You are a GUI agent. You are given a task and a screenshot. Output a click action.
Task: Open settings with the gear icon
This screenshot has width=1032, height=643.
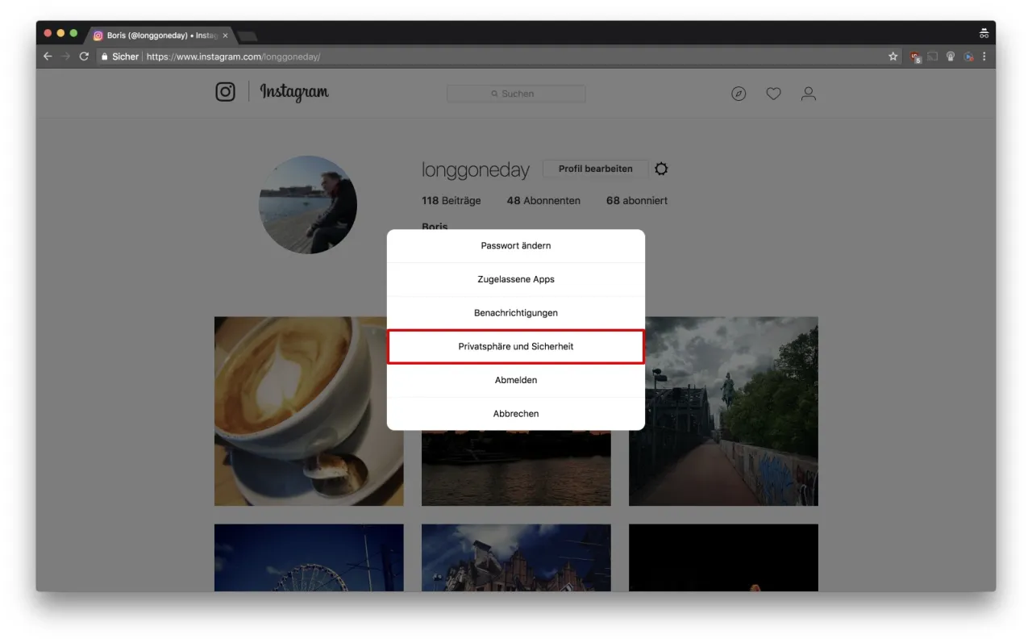[x=660, y=169]
